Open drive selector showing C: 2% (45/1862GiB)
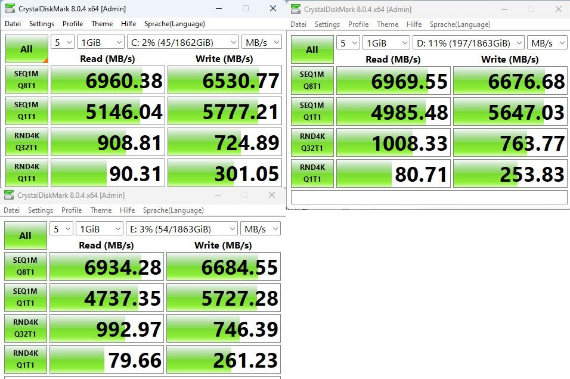 click(183, 42)
